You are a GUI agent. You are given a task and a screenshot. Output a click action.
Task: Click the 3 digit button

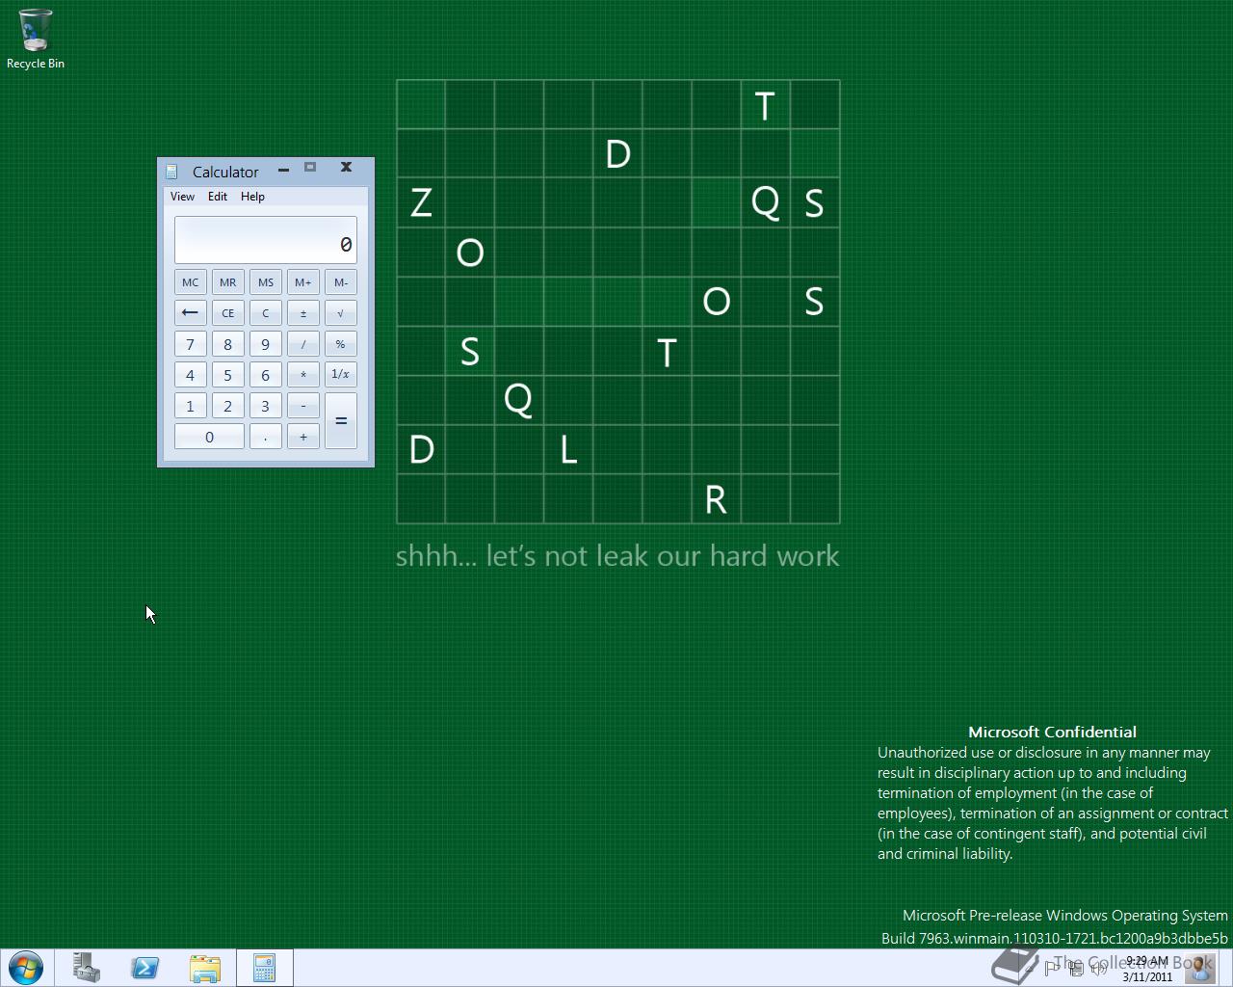(x=266, y=406)
